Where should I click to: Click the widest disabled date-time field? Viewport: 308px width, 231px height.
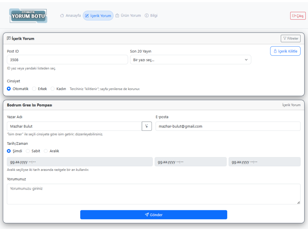80,162
